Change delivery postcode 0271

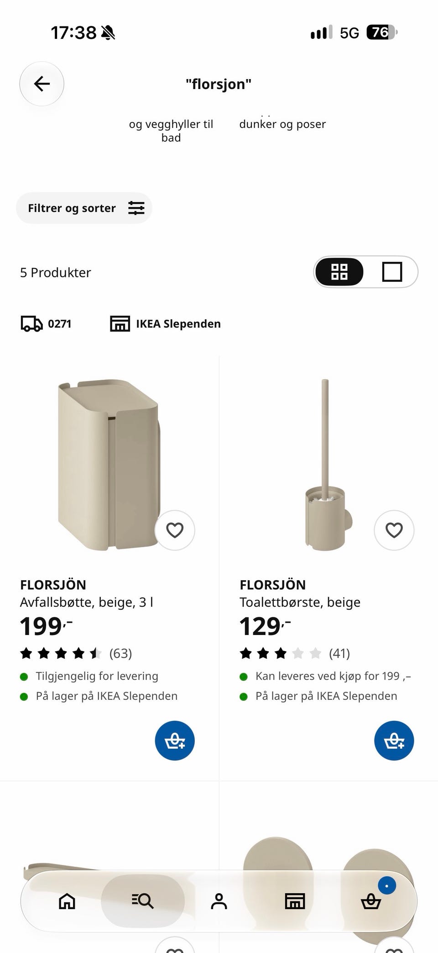click(46, 323)
